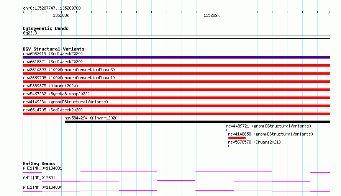
Task: Click the 135289k ruler tick label
Action: 211,15
